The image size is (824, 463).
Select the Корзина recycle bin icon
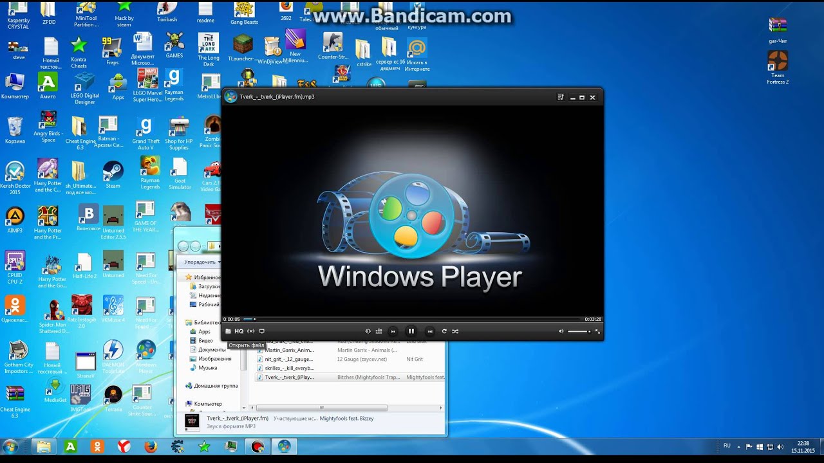(15, 131)
